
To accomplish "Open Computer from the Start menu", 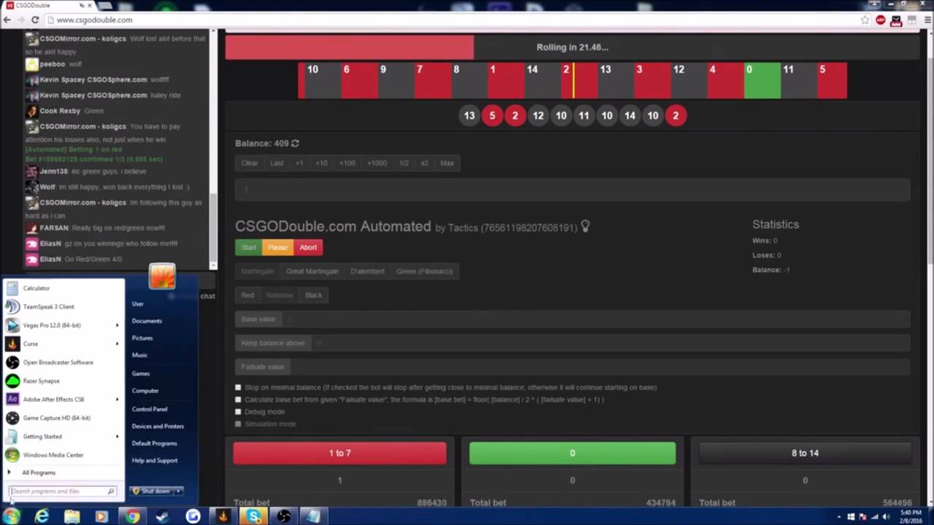I will (x=145, y=391).
